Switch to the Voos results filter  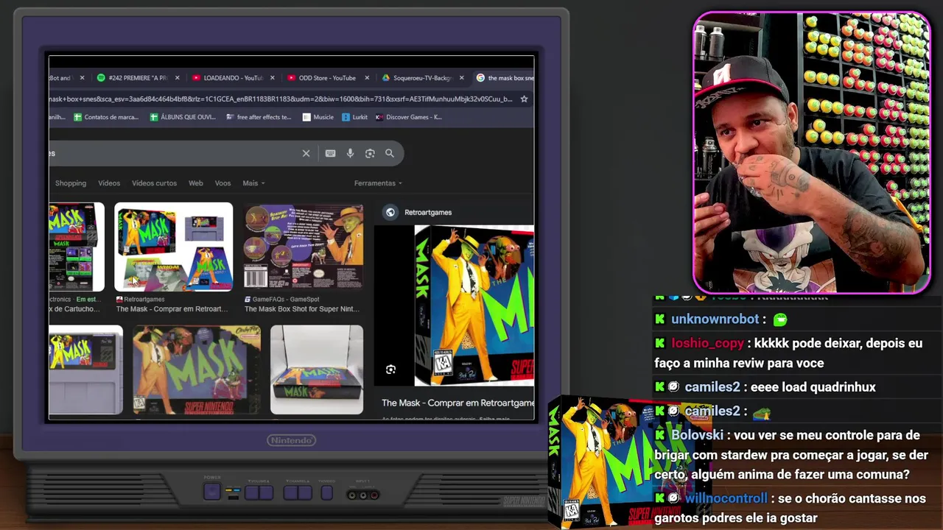coord(222,183)
